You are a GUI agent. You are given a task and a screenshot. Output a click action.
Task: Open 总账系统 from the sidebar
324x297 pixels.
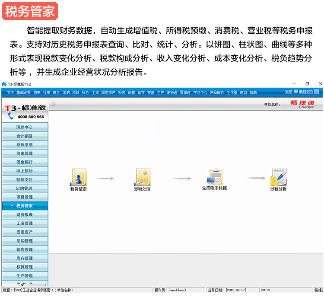(x=24, y=145)
